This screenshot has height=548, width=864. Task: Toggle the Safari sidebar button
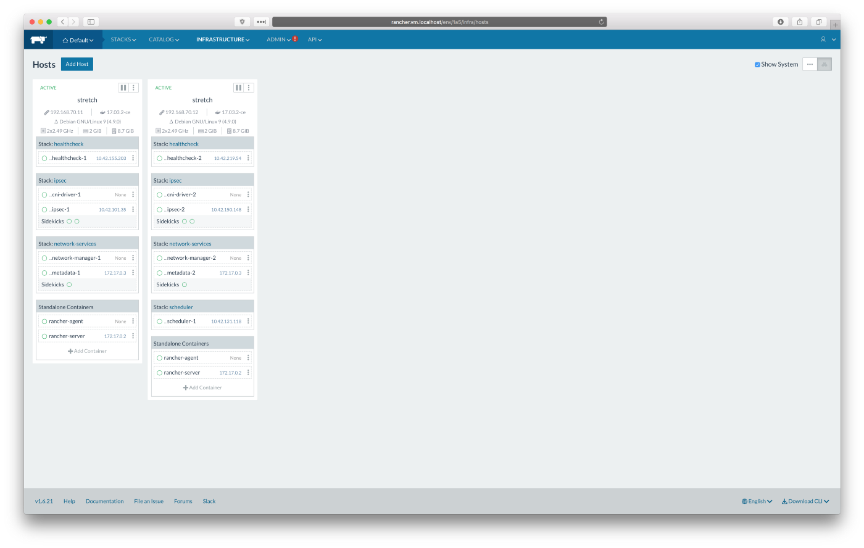point(91,22)
